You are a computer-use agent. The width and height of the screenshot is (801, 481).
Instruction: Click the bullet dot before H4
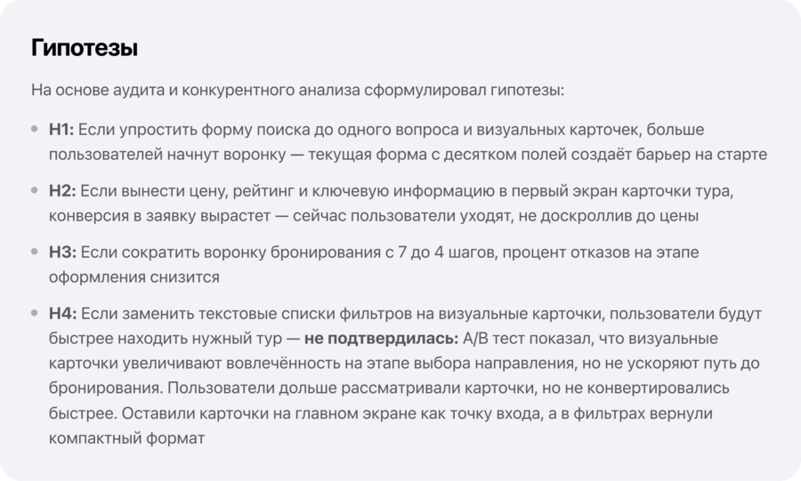click(35, 313)
